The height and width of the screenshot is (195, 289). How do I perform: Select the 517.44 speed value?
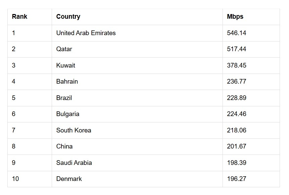[236, 49]
